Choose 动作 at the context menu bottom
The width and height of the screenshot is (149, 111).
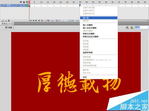click(x=99, y=77)
